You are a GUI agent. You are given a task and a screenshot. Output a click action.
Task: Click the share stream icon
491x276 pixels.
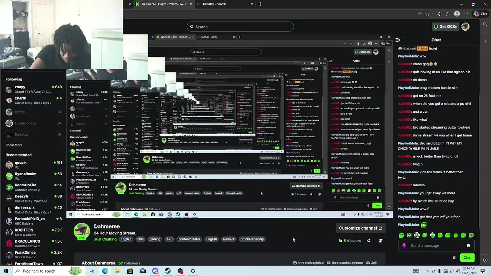click(368, 241)
